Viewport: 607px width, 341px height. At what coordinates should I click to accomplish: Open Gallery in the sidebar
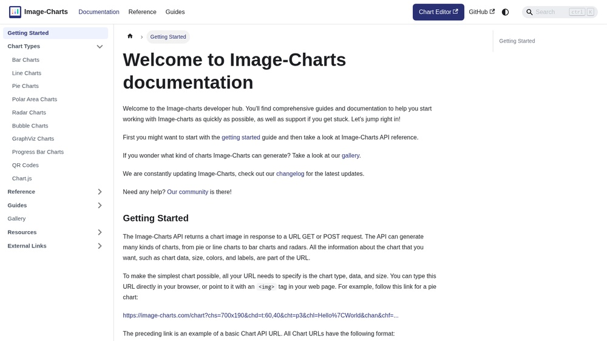(x=16, y=218)
